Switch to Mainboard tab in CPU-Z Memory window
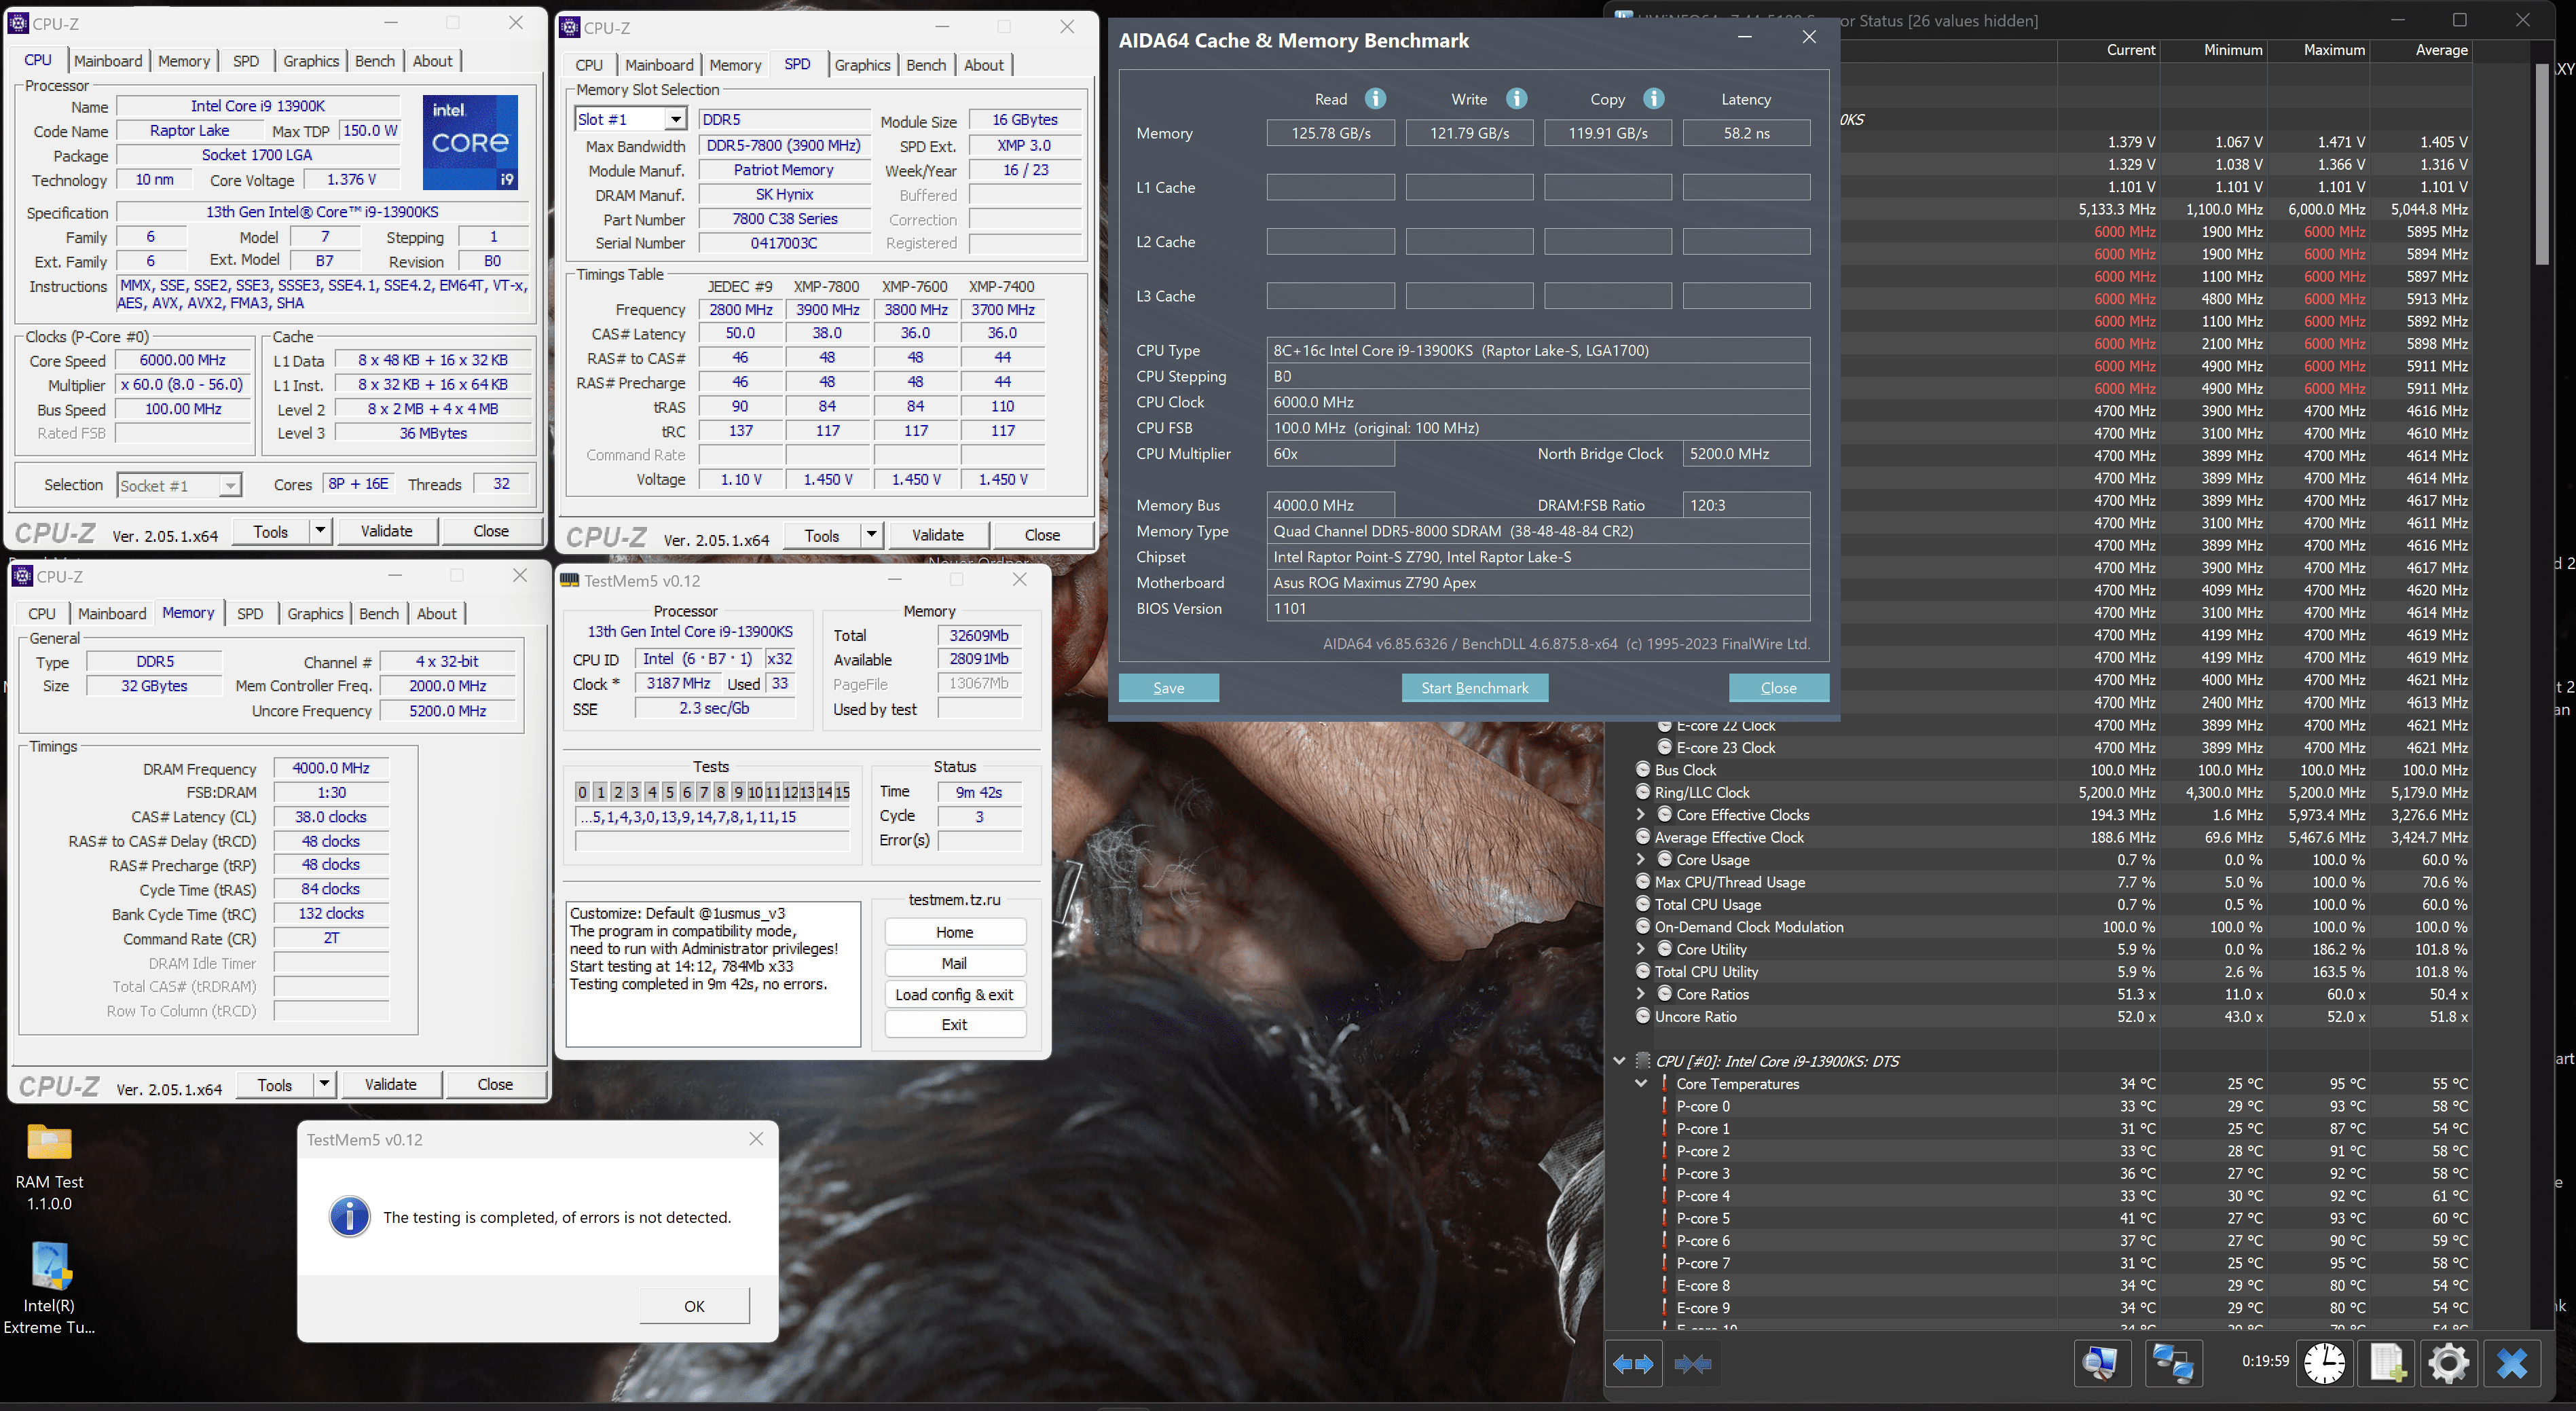Viewport: 2576px width, 1411px height. coord(112,614)
